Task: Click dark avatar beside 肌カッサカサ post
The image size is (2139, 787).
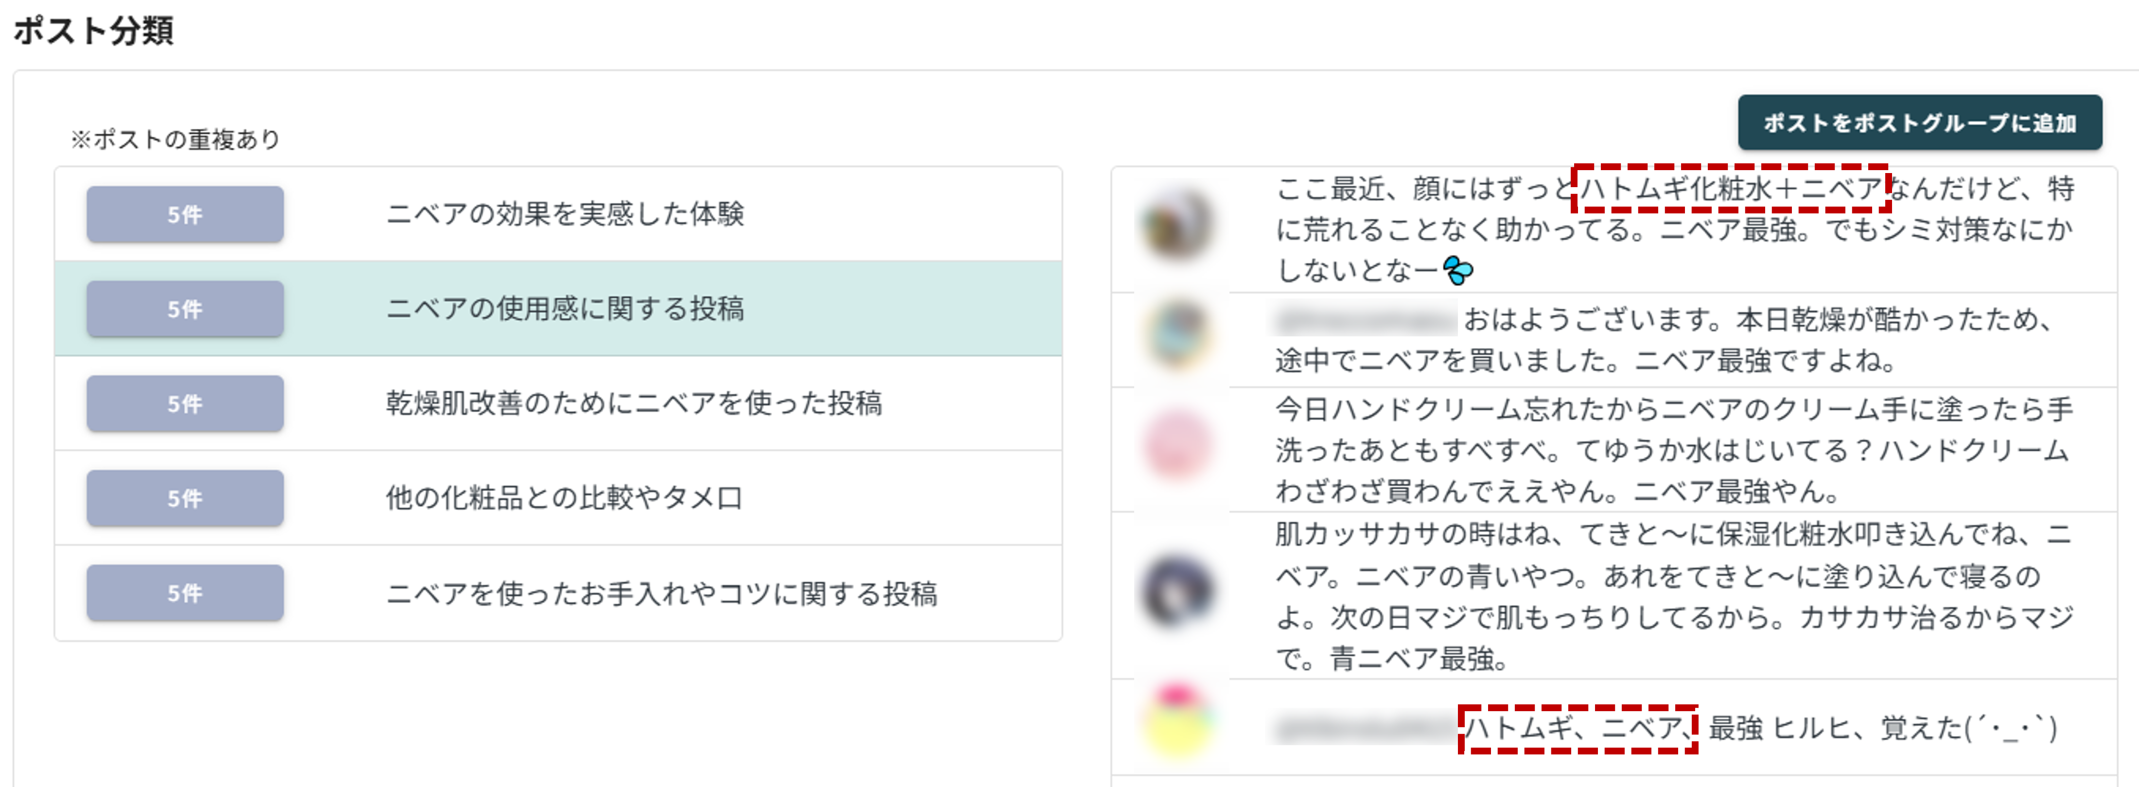Action: [x=1176, y=591]
